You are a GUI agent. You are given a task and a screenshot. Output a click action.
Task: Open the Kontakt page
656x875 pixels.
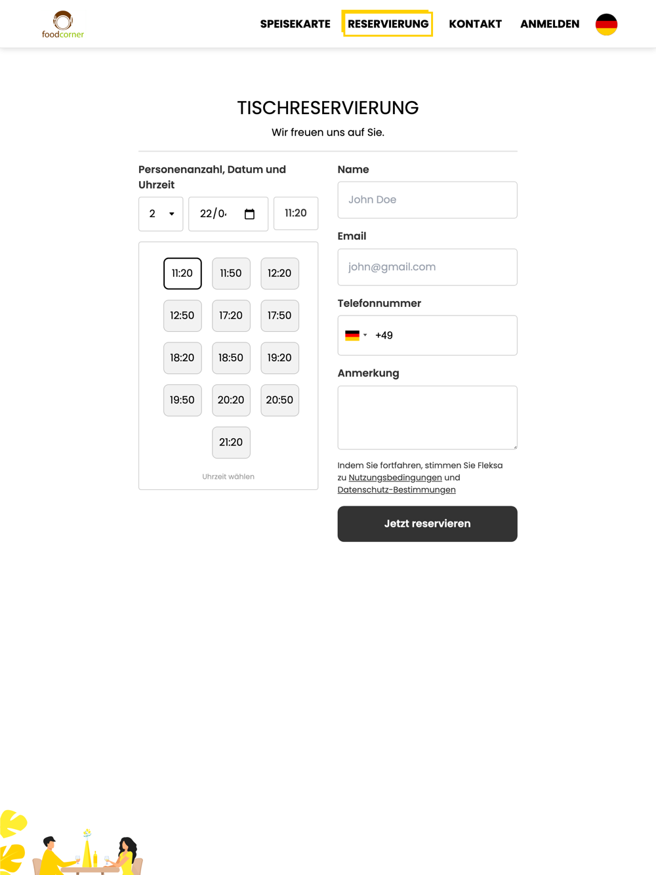(x=475, y=24)
